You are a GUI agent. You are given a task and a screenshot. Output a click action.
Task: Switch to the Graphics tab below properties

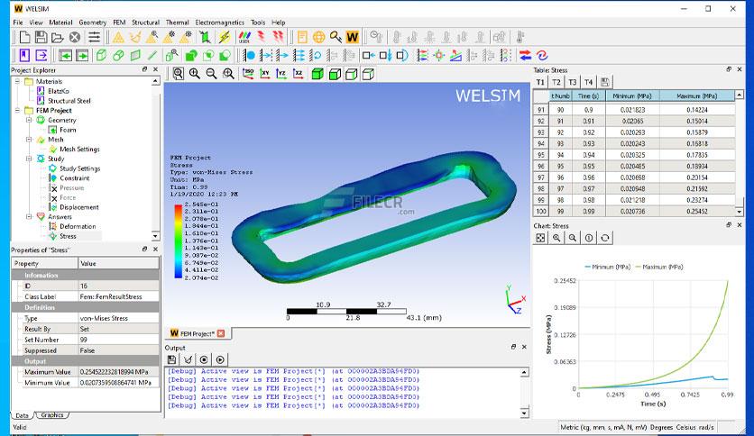(x=52, y=415)
